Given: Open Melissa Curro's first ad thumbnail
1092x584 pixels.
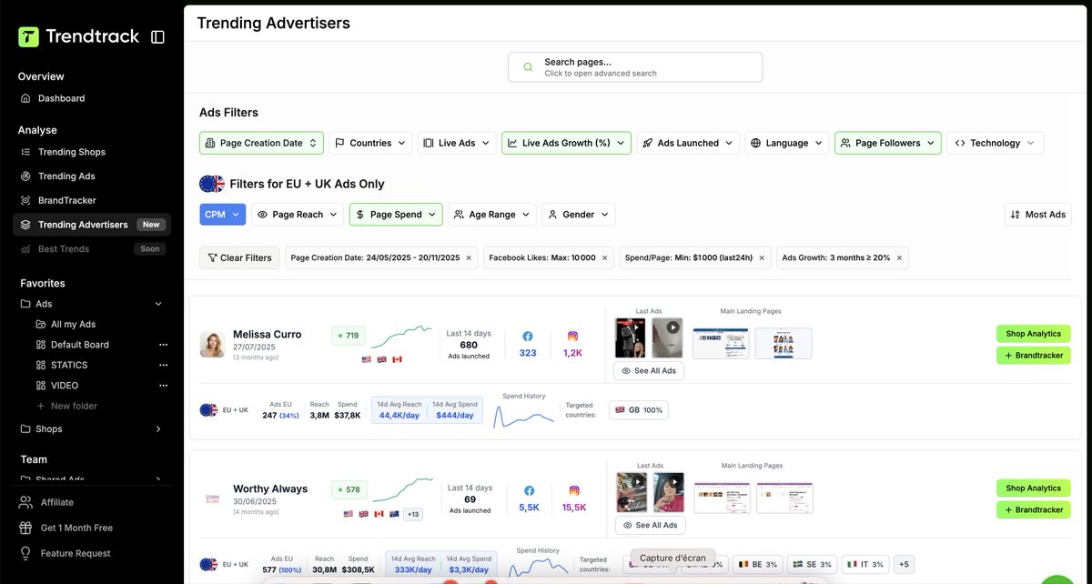Looking at the screenshot, I should pos(631,337).
